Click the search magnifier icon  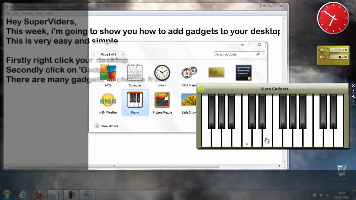click(258, 54)
